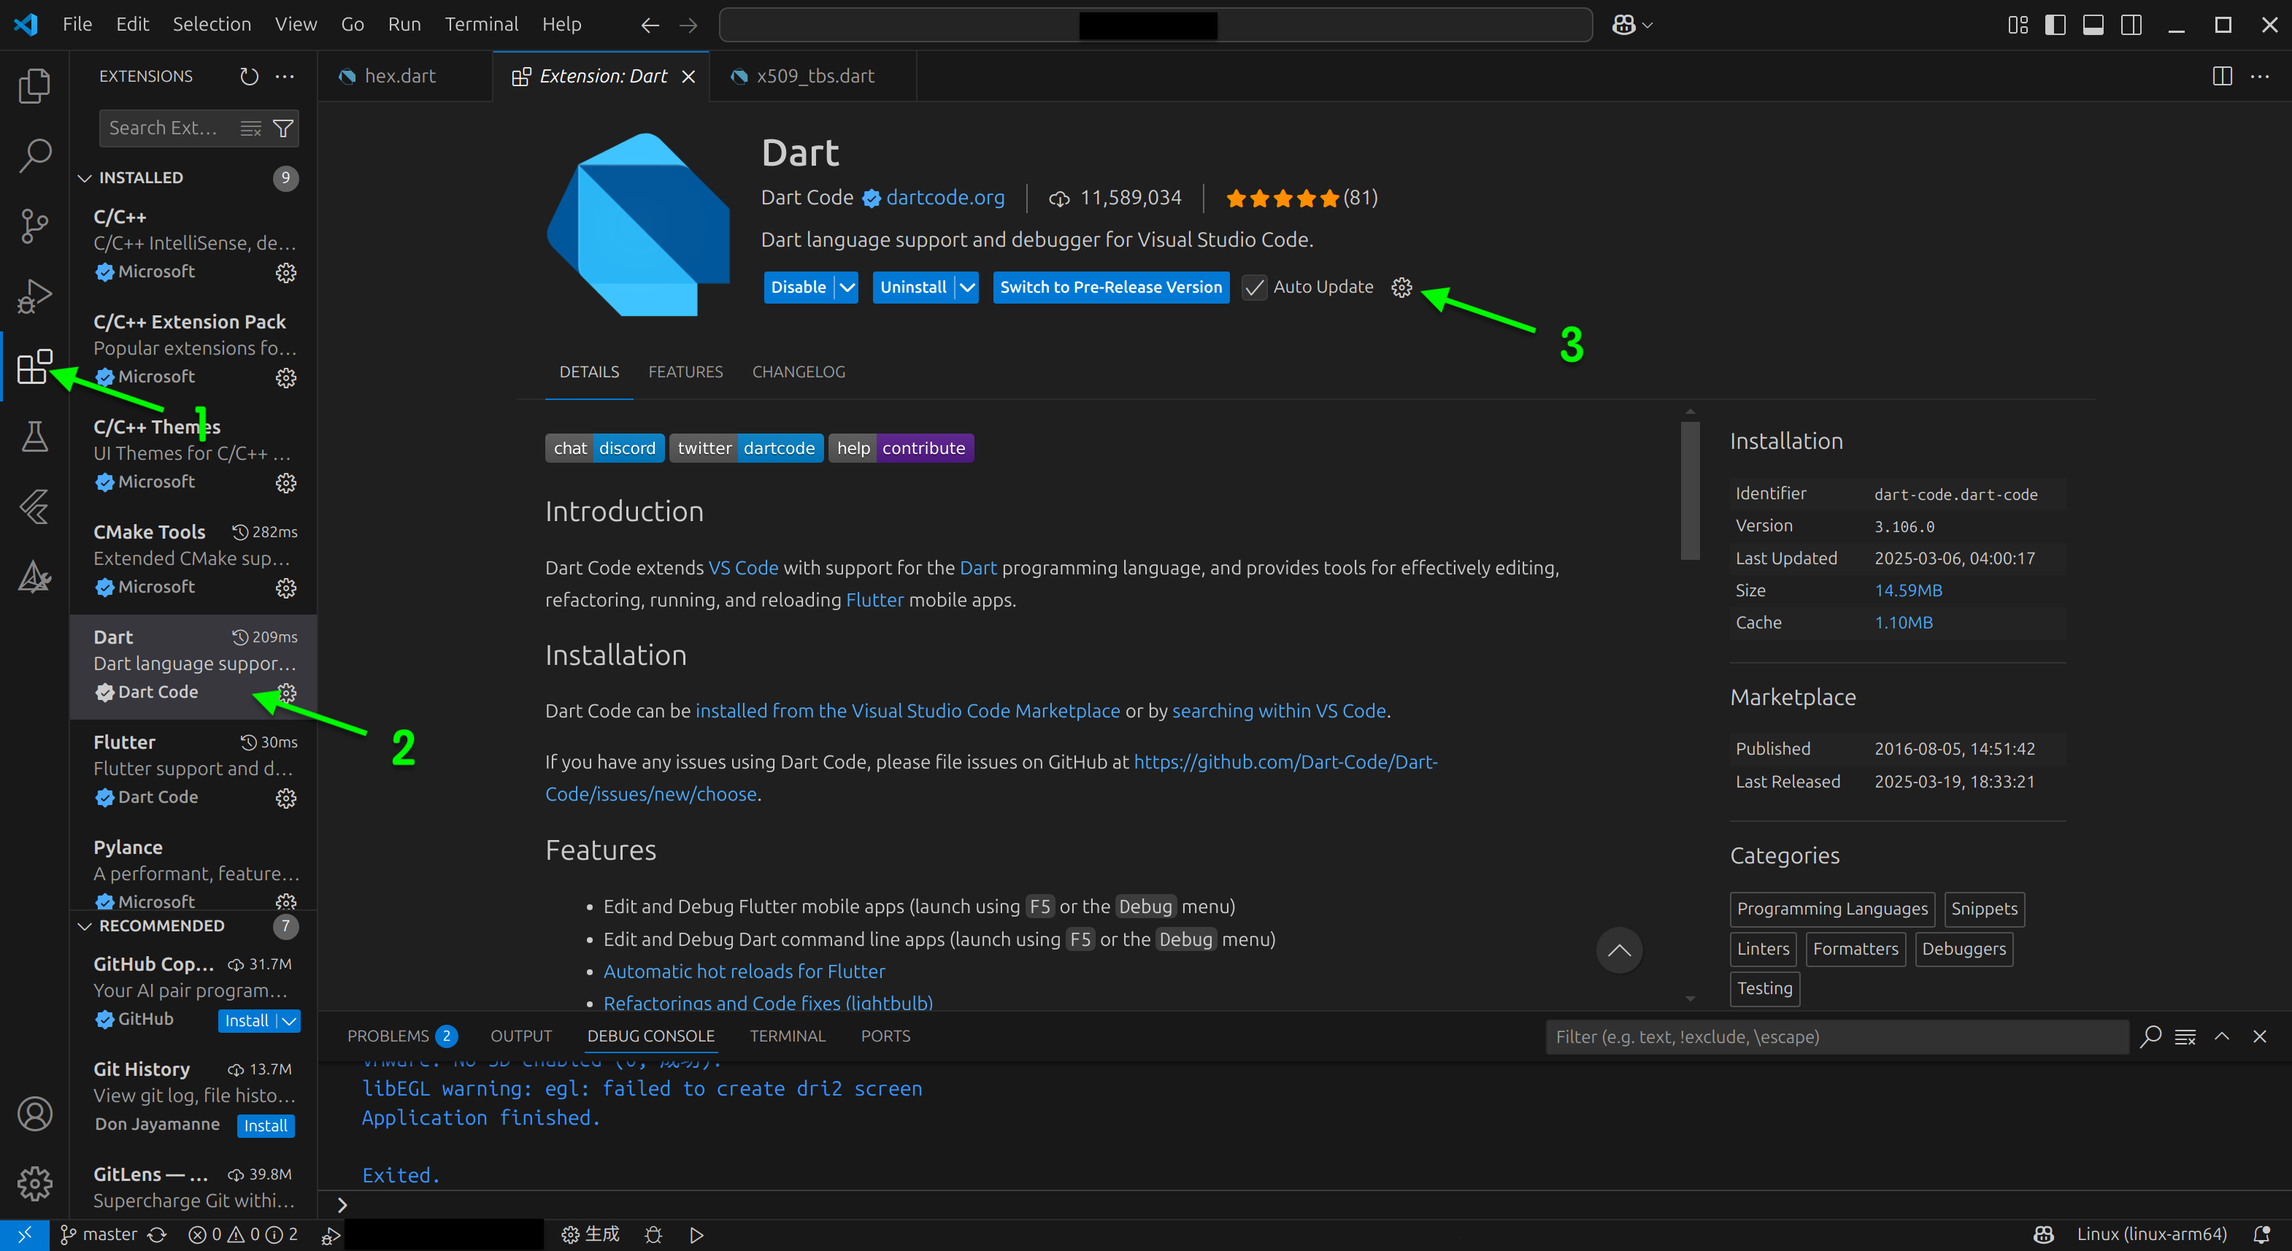Toggle primary side bar visibility

pos(2055,25)
